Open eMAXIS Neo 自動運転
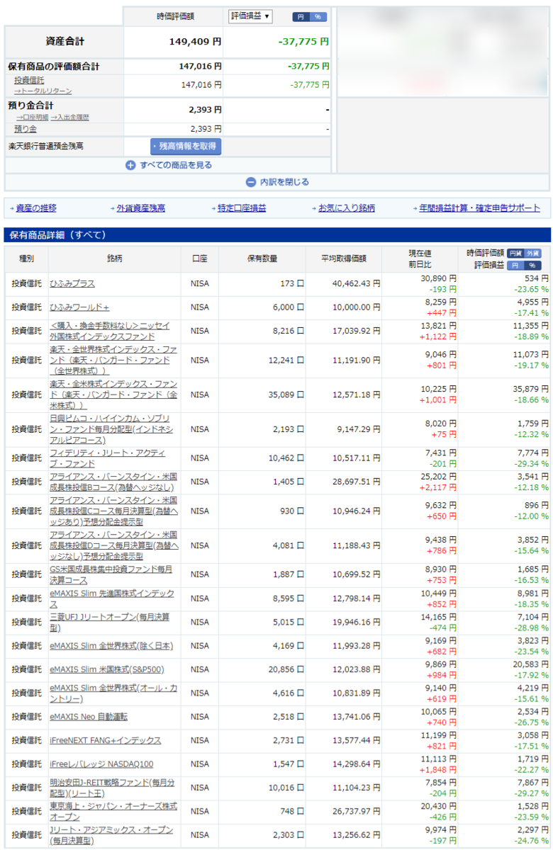 89,717
